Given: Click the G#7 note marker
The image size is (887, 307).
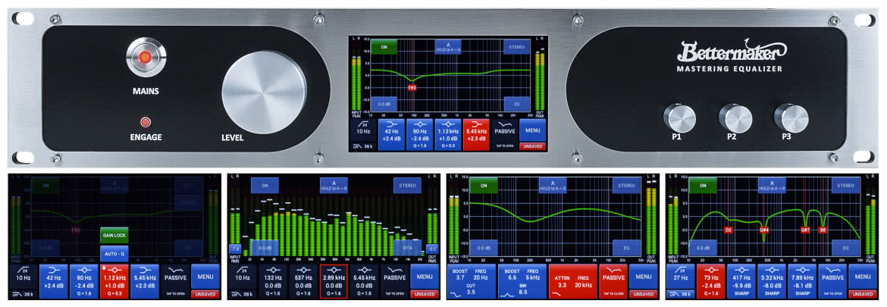Looking at the screenshot, I should coord(806,230).
